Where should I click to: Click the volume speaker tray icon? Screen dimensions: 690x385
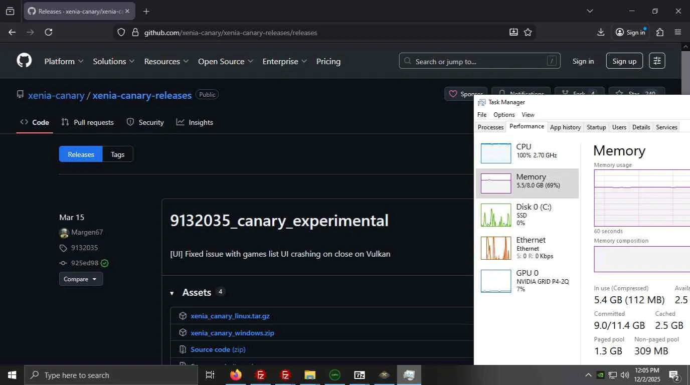pyautogui.click(x=625, y=375)
